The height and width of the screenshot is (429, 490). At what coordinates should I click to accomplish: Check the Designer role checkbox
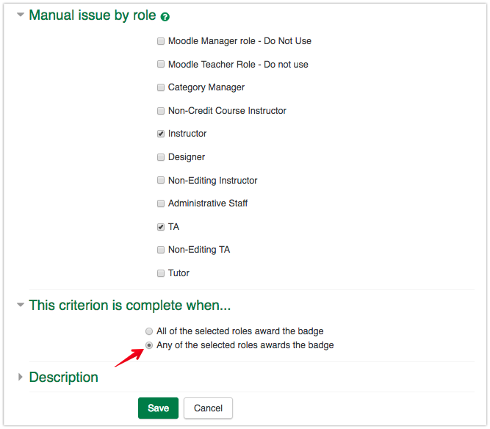[161, 157]
